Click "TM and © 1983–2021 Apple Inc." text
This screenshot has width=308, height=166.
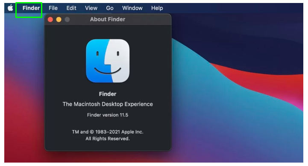(108, 132)
